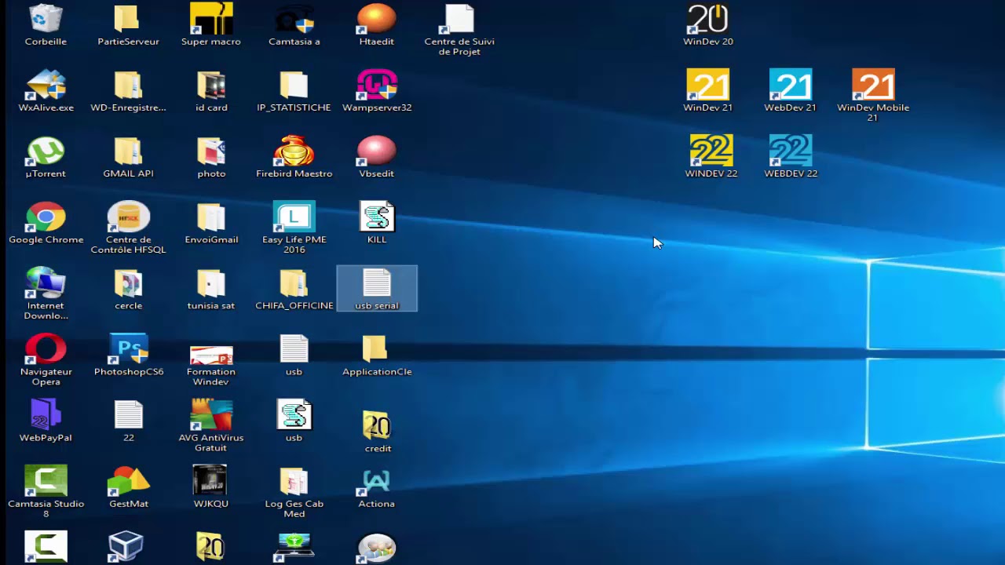
Task: Launch WinDev 20
Action: 708,25
